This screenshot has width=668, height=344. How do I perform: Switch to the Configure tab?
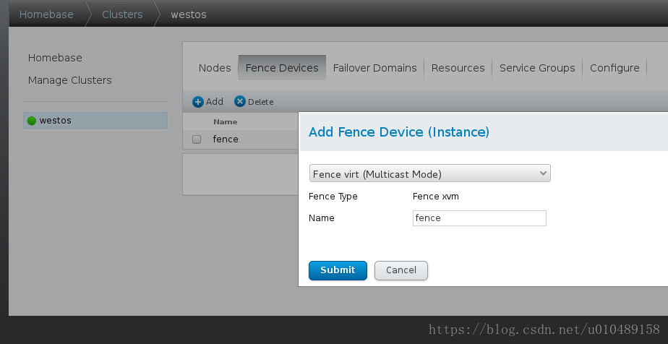pos(615,68)
